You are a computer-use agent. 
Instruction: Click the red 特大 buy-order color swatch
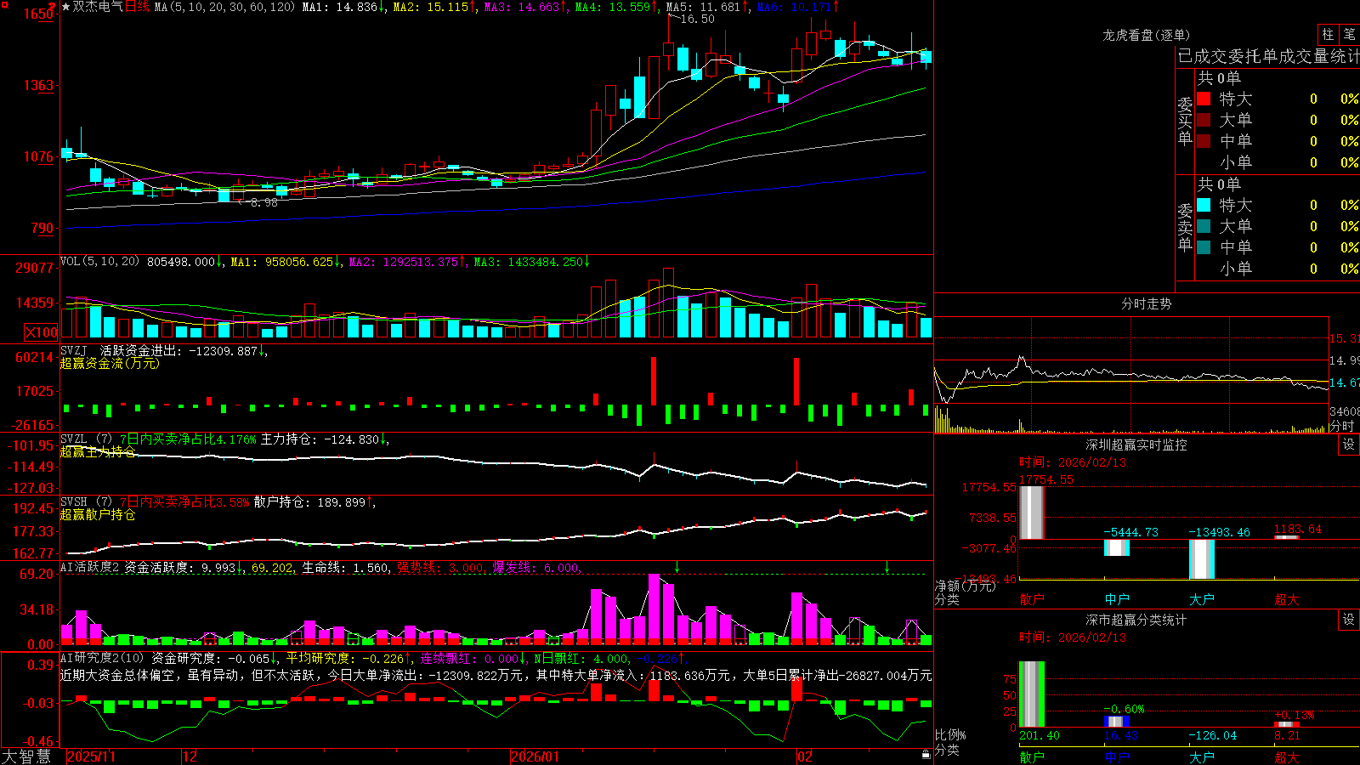tap(1204, 99)
